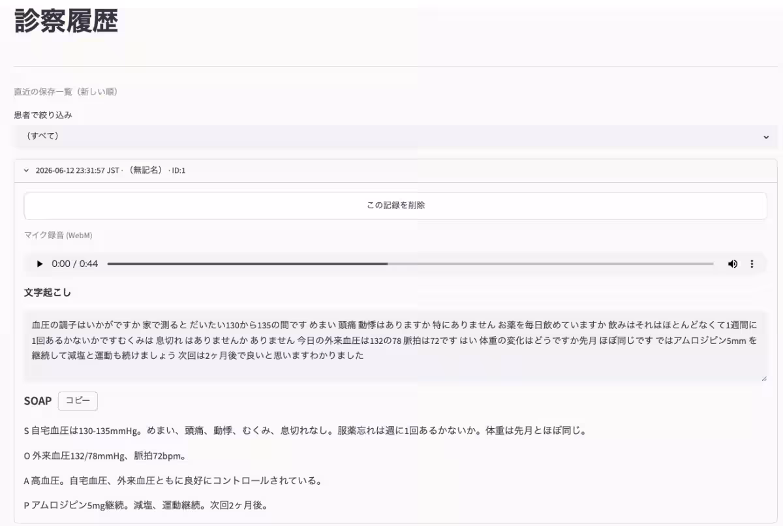This screenshot has width=783, height=526.
Task: Click the 診察履歴 page heading
Action: pyautogui.click(x=66, y=21)
